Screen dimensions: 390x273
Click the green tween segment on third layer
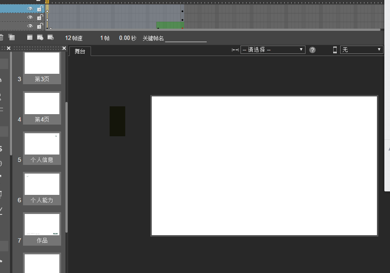click(x=170, y=25)
